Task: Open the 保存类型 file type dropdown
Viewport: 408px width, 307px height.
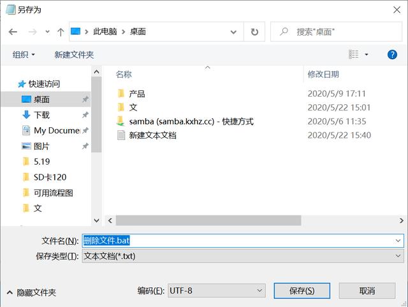Action: [x=242, y=256]
